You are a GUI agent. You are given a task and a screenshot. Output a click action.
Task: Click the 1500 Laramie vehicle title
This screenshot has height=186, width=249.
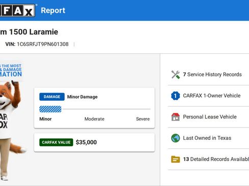pos(29,32)
